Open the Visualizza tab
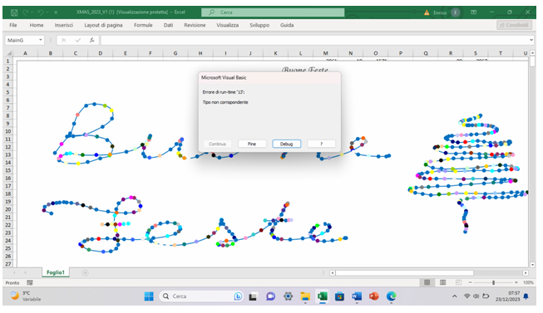The height and width of the screenshot is (313, 543). (227, 25)
